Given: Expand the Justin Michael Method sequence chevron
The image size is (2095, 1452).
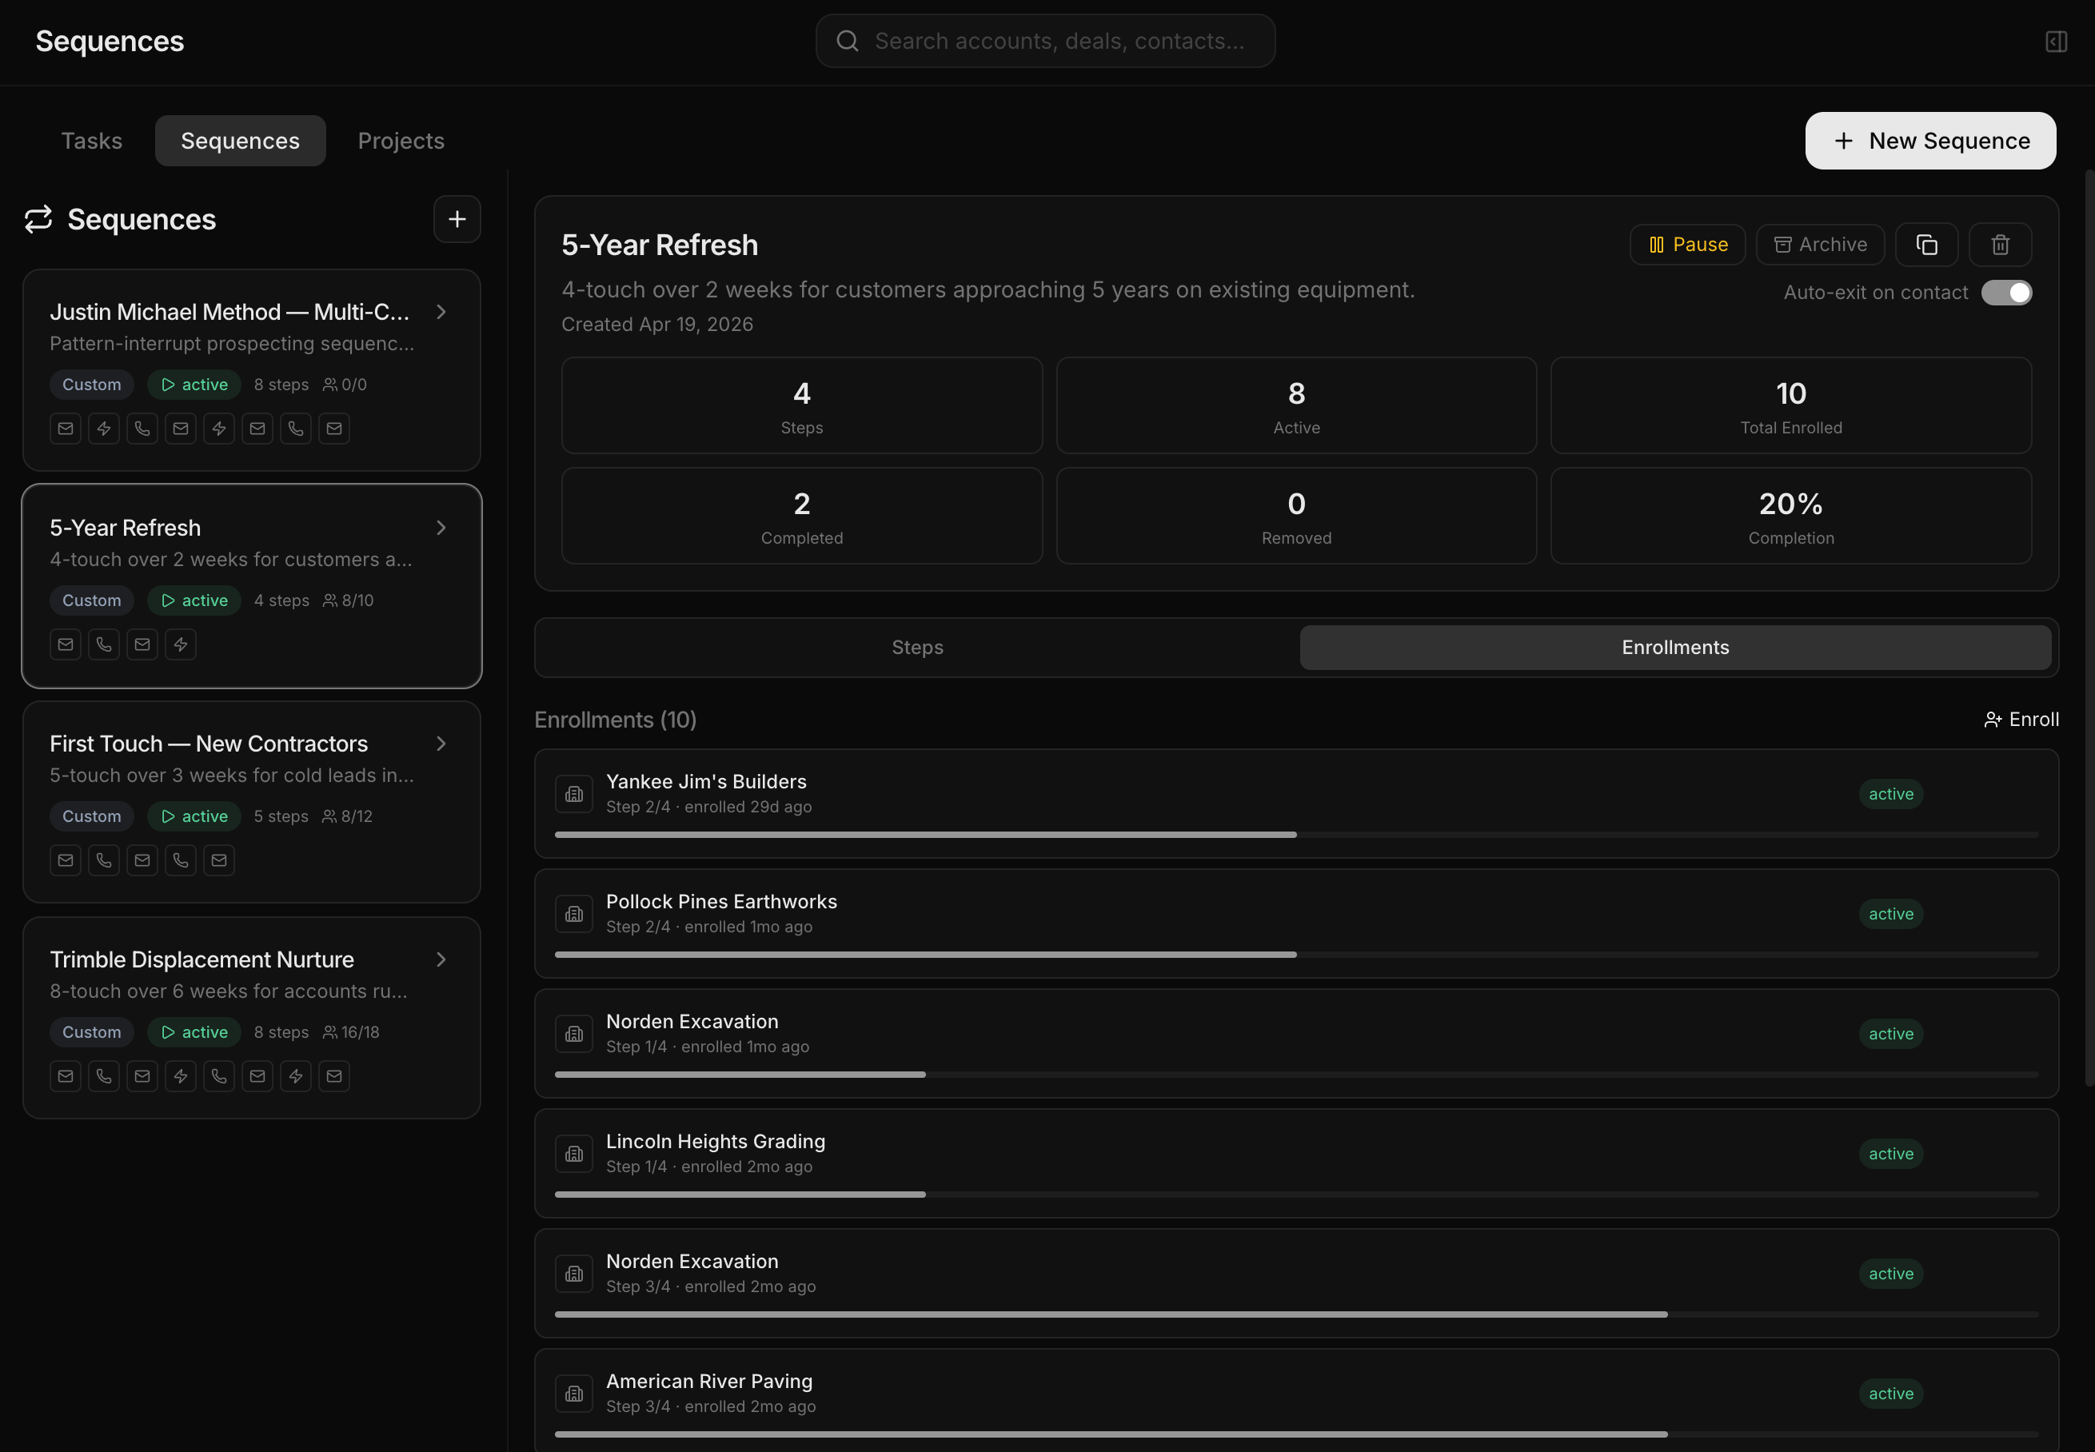Looking at the screenshot, I should coord(441,312).
